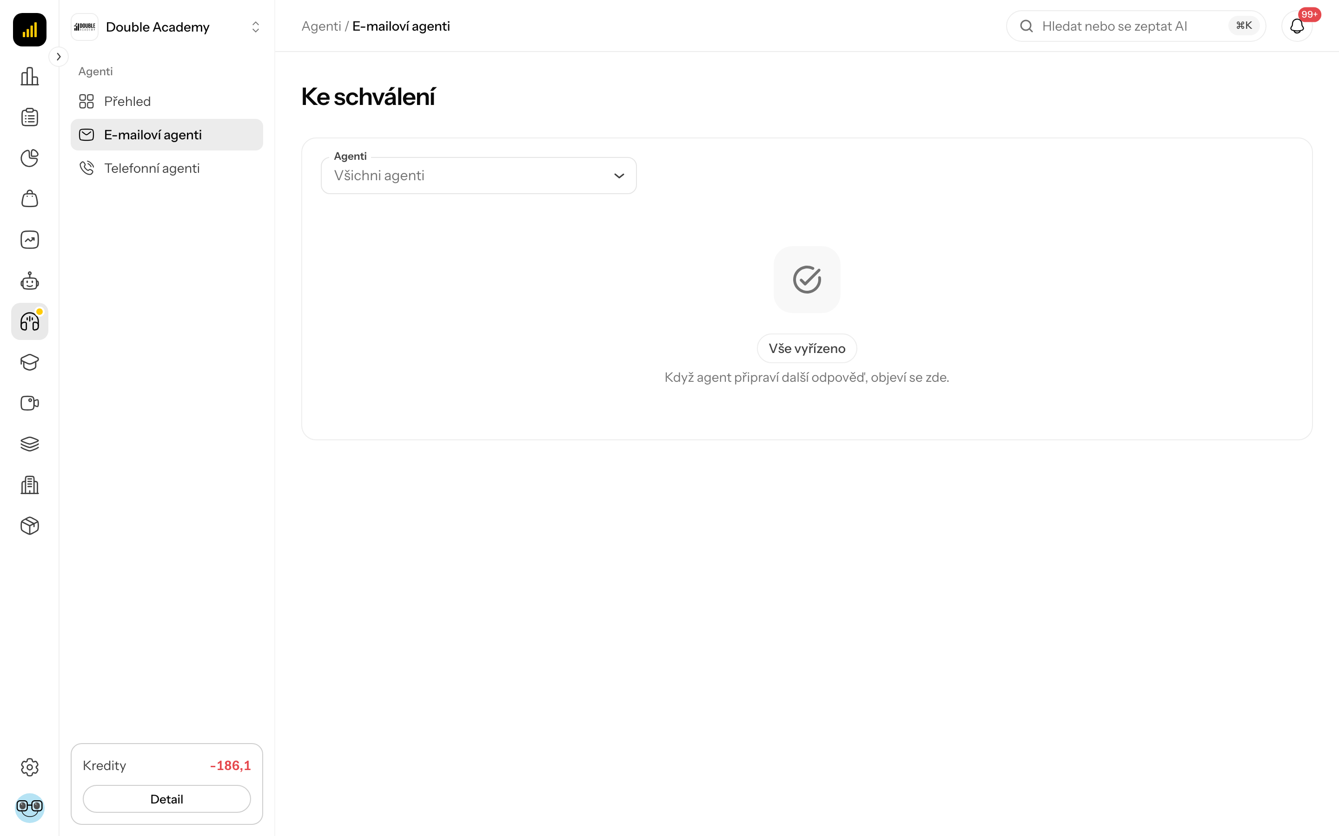Click the large checkmark done icon
This screenshot has height=836, width=1339.
point(807,279)
